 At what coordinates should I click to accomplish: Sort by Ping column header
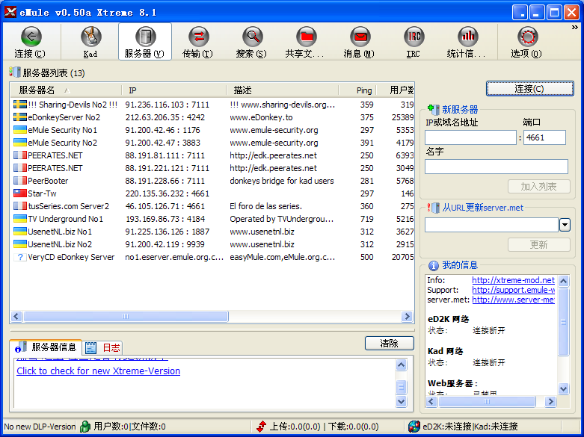[x=357, y=90]
